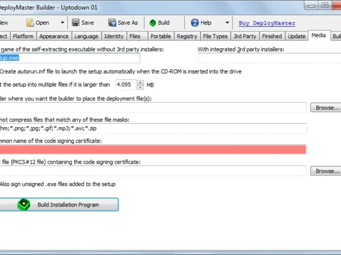The height and width of the screenshot is (255, 341).
Task: Expand the Help dropdown arrow
Action: (227, 23)
